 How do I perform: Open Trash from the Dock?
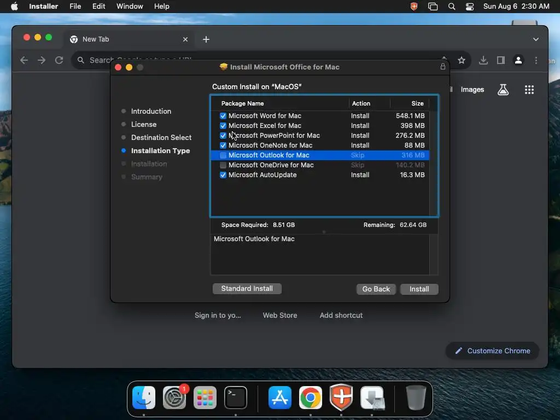(x=416, y=397)
